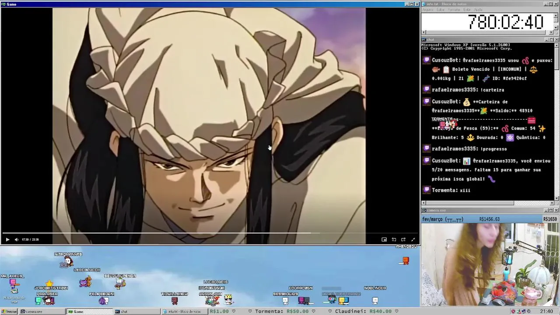
Task: Click the Iniciar start button
Action: point(9,311)
